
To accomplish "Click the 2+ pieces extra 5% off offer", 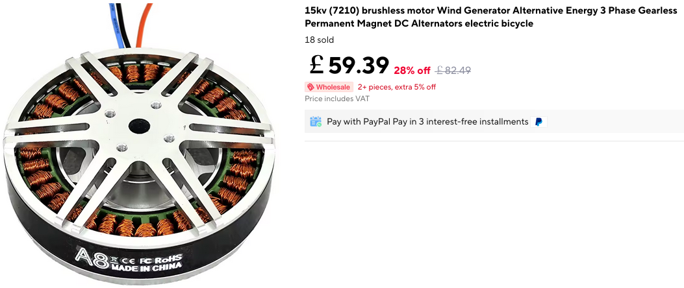I will 396,87.
